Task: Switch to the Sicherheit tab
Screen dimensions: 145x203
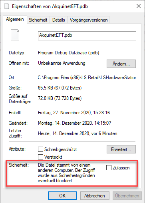Action: 38,20
